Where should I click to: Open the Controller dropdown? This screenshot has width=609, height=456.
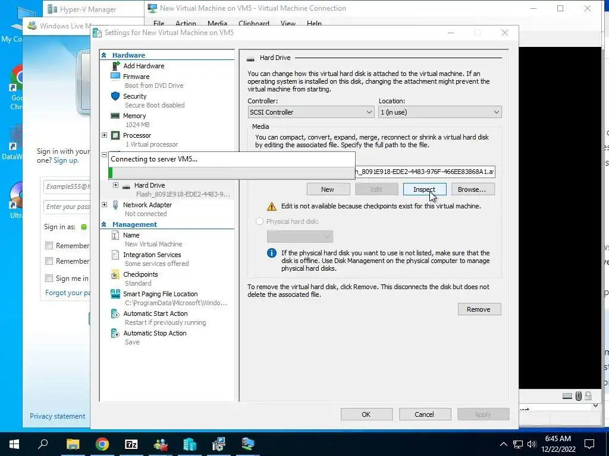311,112
